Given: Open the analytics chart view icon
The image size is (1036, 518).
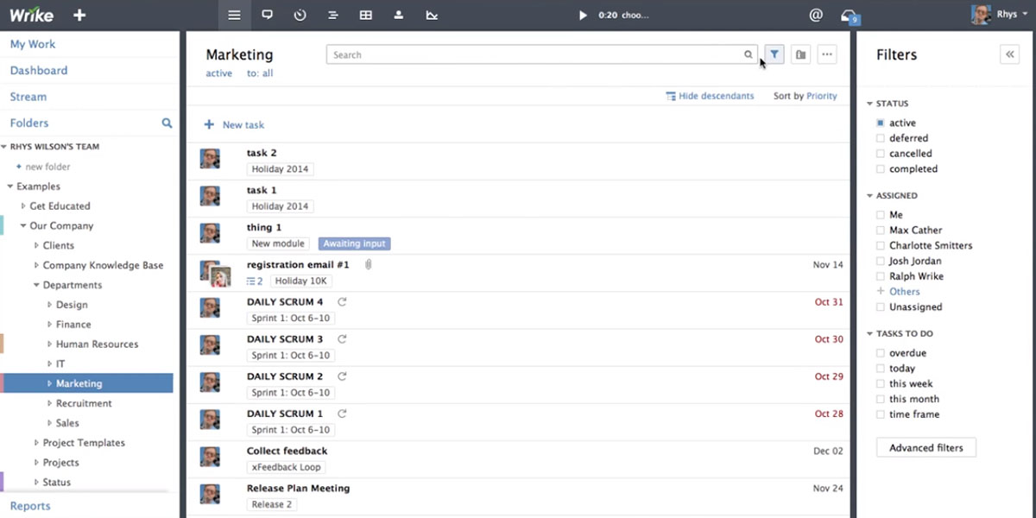Looking at the screenshot, I should [432, 16].
